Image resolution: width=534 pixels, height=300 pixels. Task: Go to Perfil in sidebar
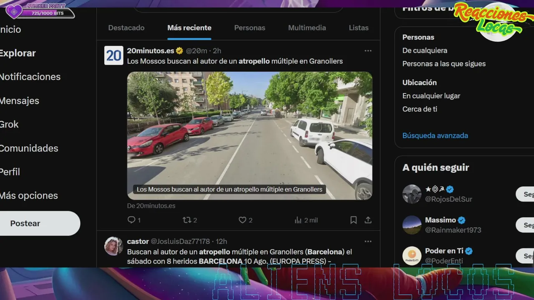click(10, 172)
